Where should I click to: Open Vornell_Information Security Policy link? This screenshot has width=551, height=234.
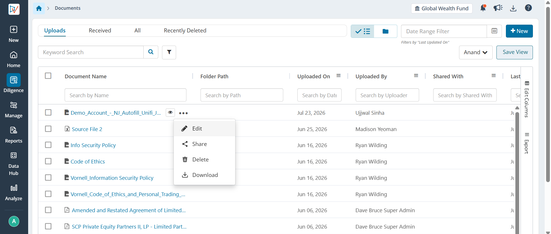[112, 178]
